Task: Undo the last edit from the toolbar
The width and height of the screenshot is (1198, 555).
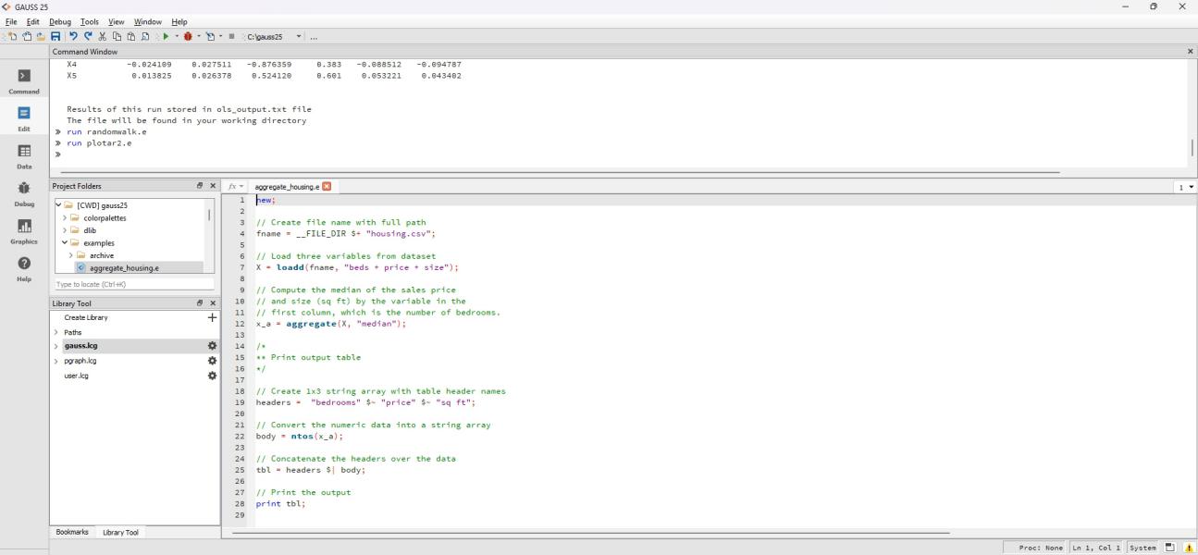Action: (x=73, y=36)
